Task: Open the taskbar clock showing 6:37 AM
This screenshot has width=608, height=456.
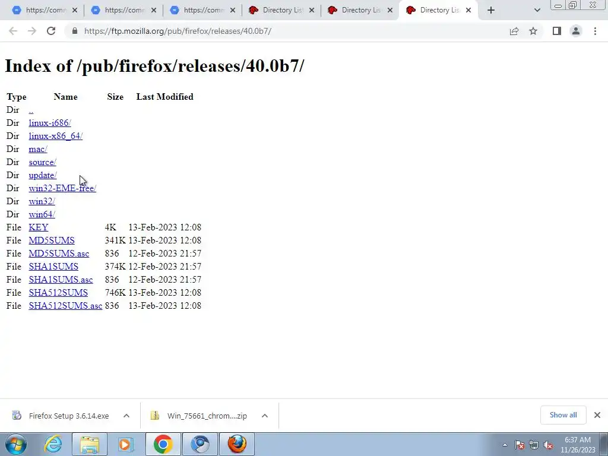Action: click(x=578, y=445)
